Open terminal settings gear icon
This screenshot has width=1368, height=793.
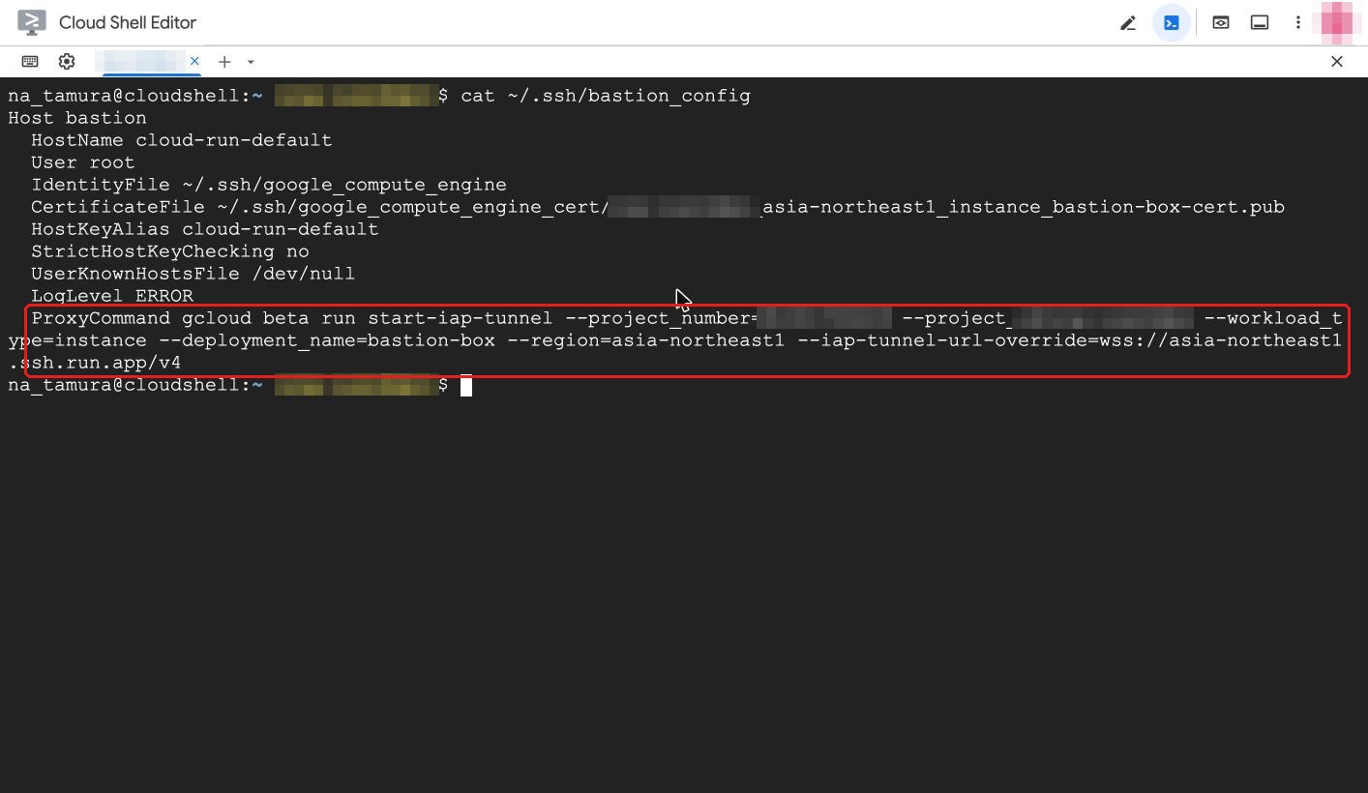click(x=67, y=61)
